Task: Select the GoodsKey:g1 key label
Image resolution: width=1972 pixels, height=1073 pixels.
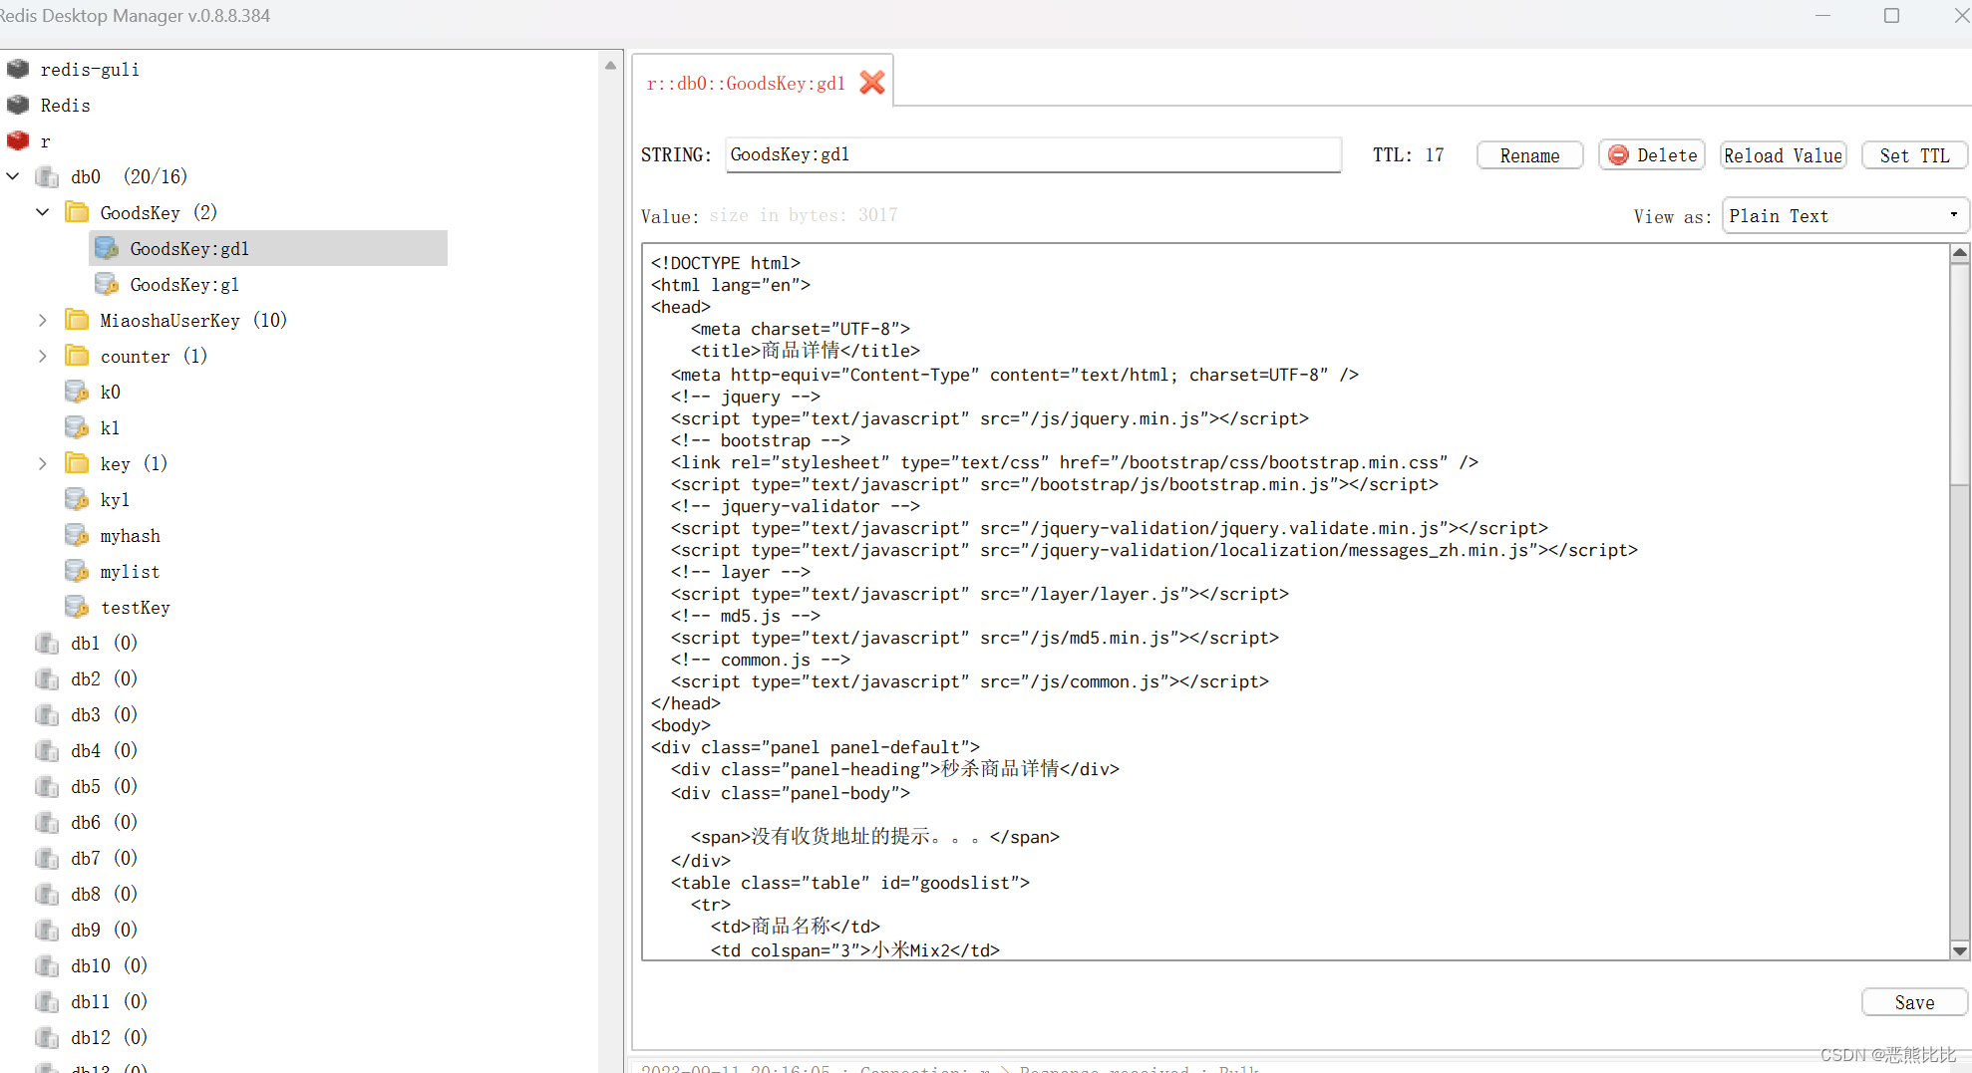Action: [x=184, y=285]
